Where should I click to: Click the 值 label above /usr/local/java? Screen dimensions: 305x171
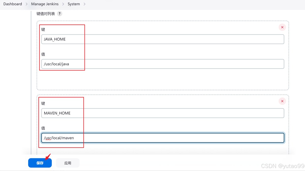pos(43,54)
